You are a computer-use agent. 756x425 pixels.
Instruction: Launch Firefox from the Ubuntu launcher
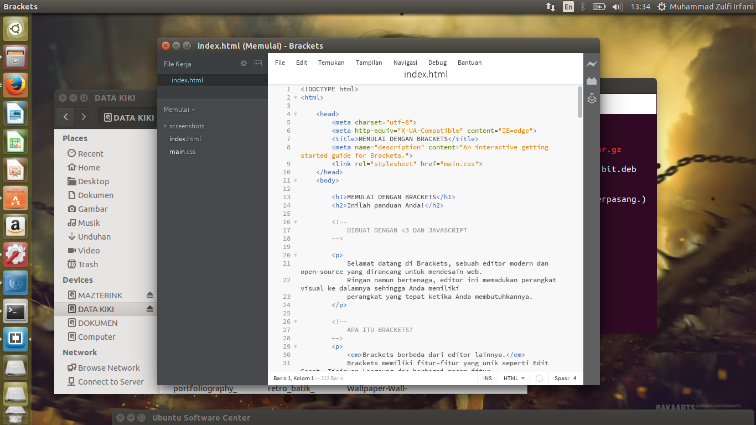pyautogui.click(x=15, y=86)
